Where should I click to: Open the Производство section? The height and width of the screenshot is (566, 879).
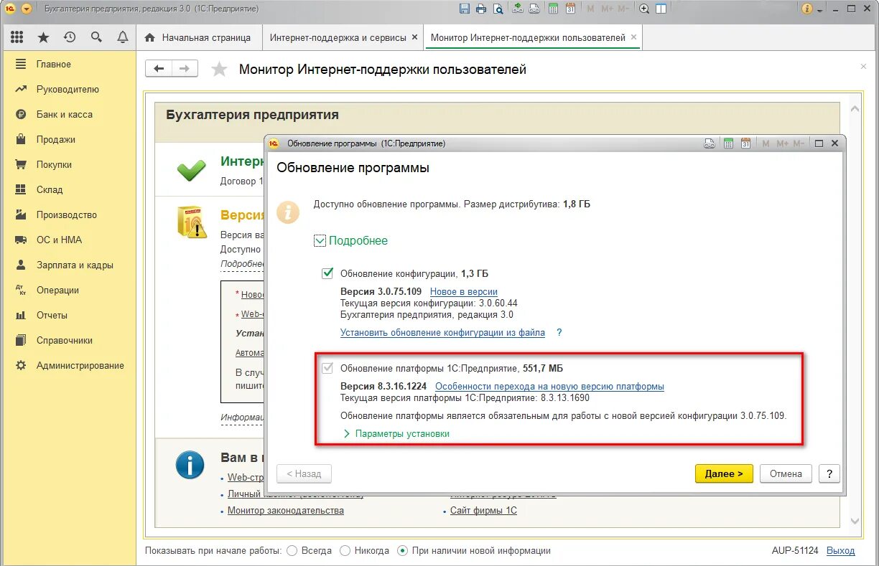coord(68,214)
